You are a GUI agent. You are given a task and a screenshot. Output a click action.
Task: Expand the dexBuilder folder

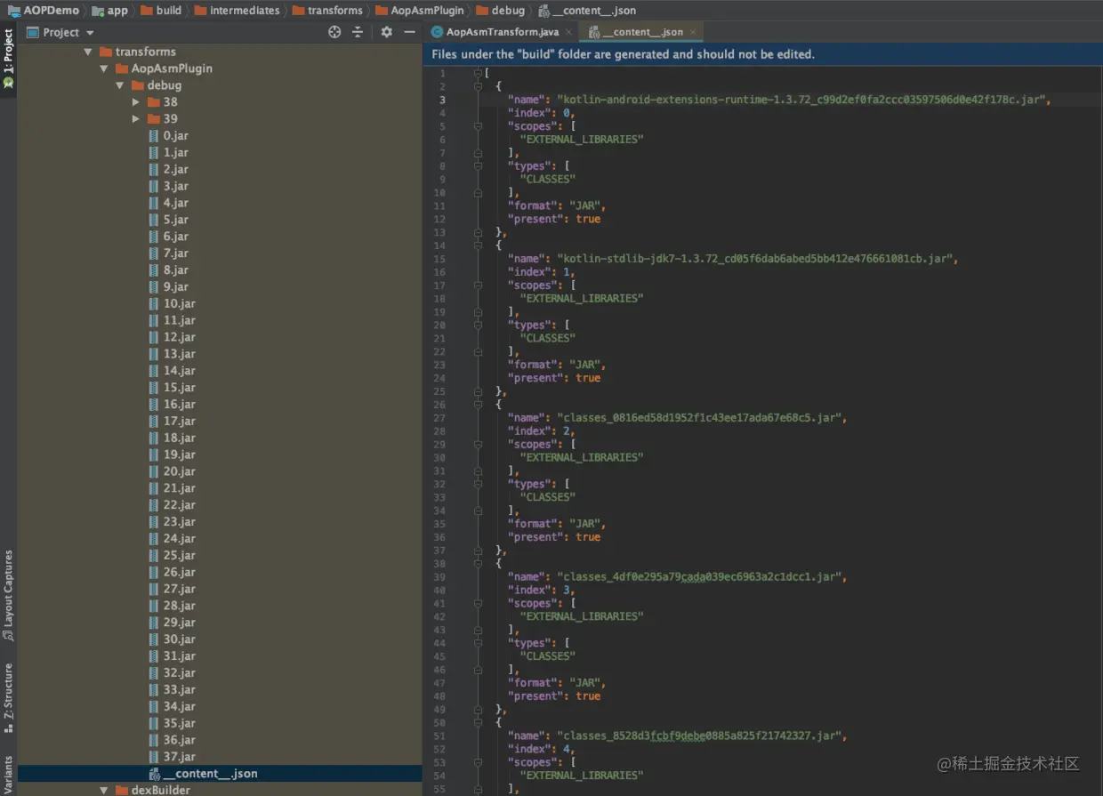pyautogui.click(x=104, y=789)
